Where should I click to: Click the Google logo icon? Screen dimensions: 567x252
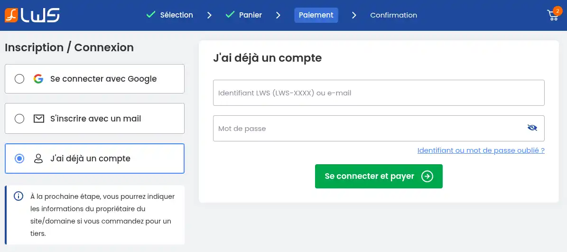[x=38, y=79]
